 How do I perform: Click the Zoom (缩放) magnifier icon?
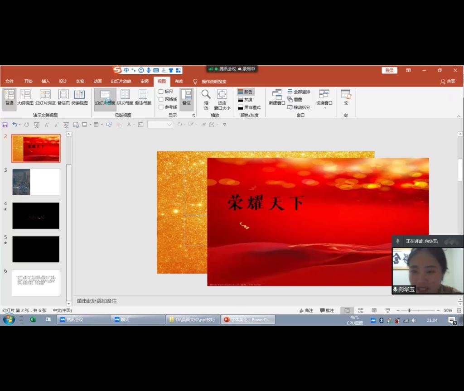pos(206,95)
